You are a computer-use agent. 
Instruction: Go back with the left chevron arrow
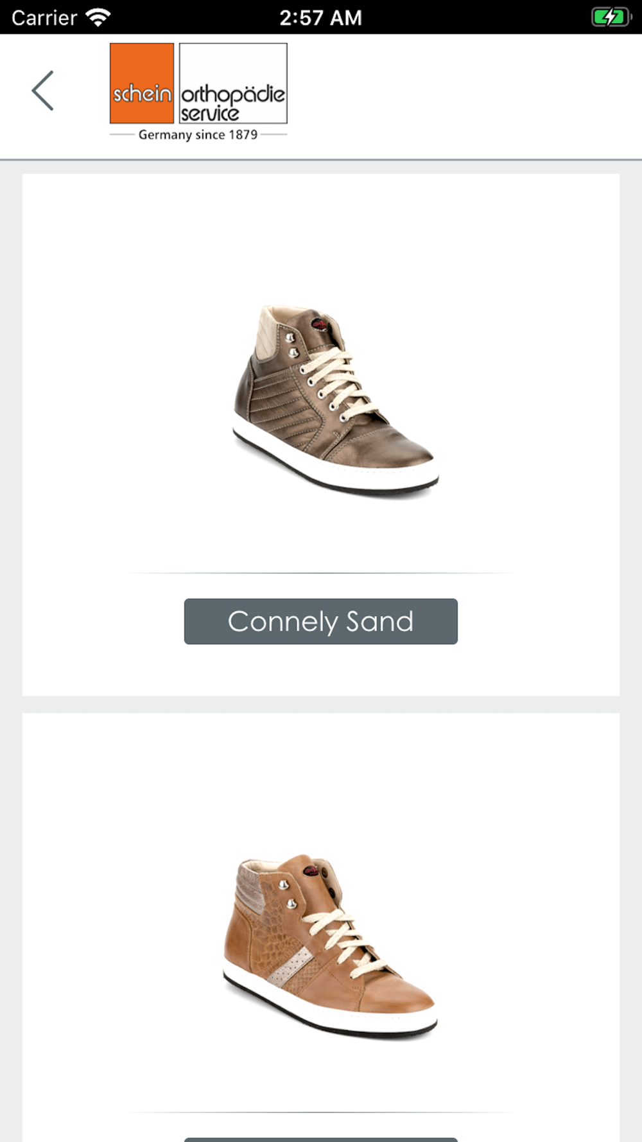coord(42,91)
